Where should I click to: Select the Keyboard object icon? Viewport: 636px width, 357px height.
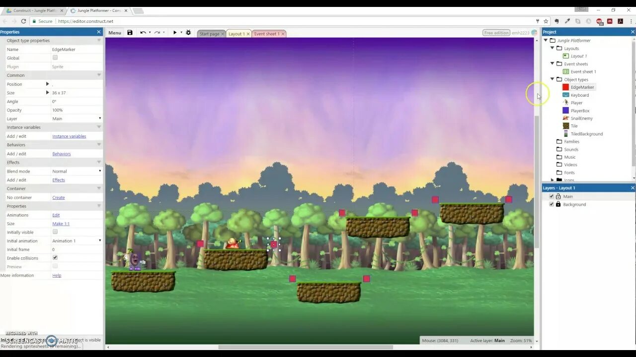pyautogui.click(x=565, y=95)
